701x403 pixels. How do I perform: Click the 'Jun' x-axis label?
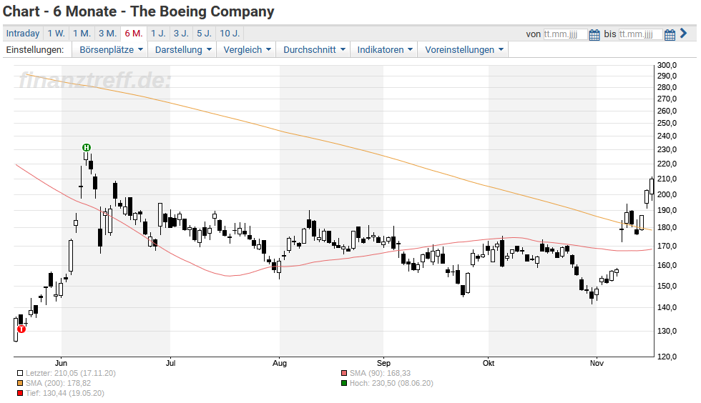(x=61, y=363)
